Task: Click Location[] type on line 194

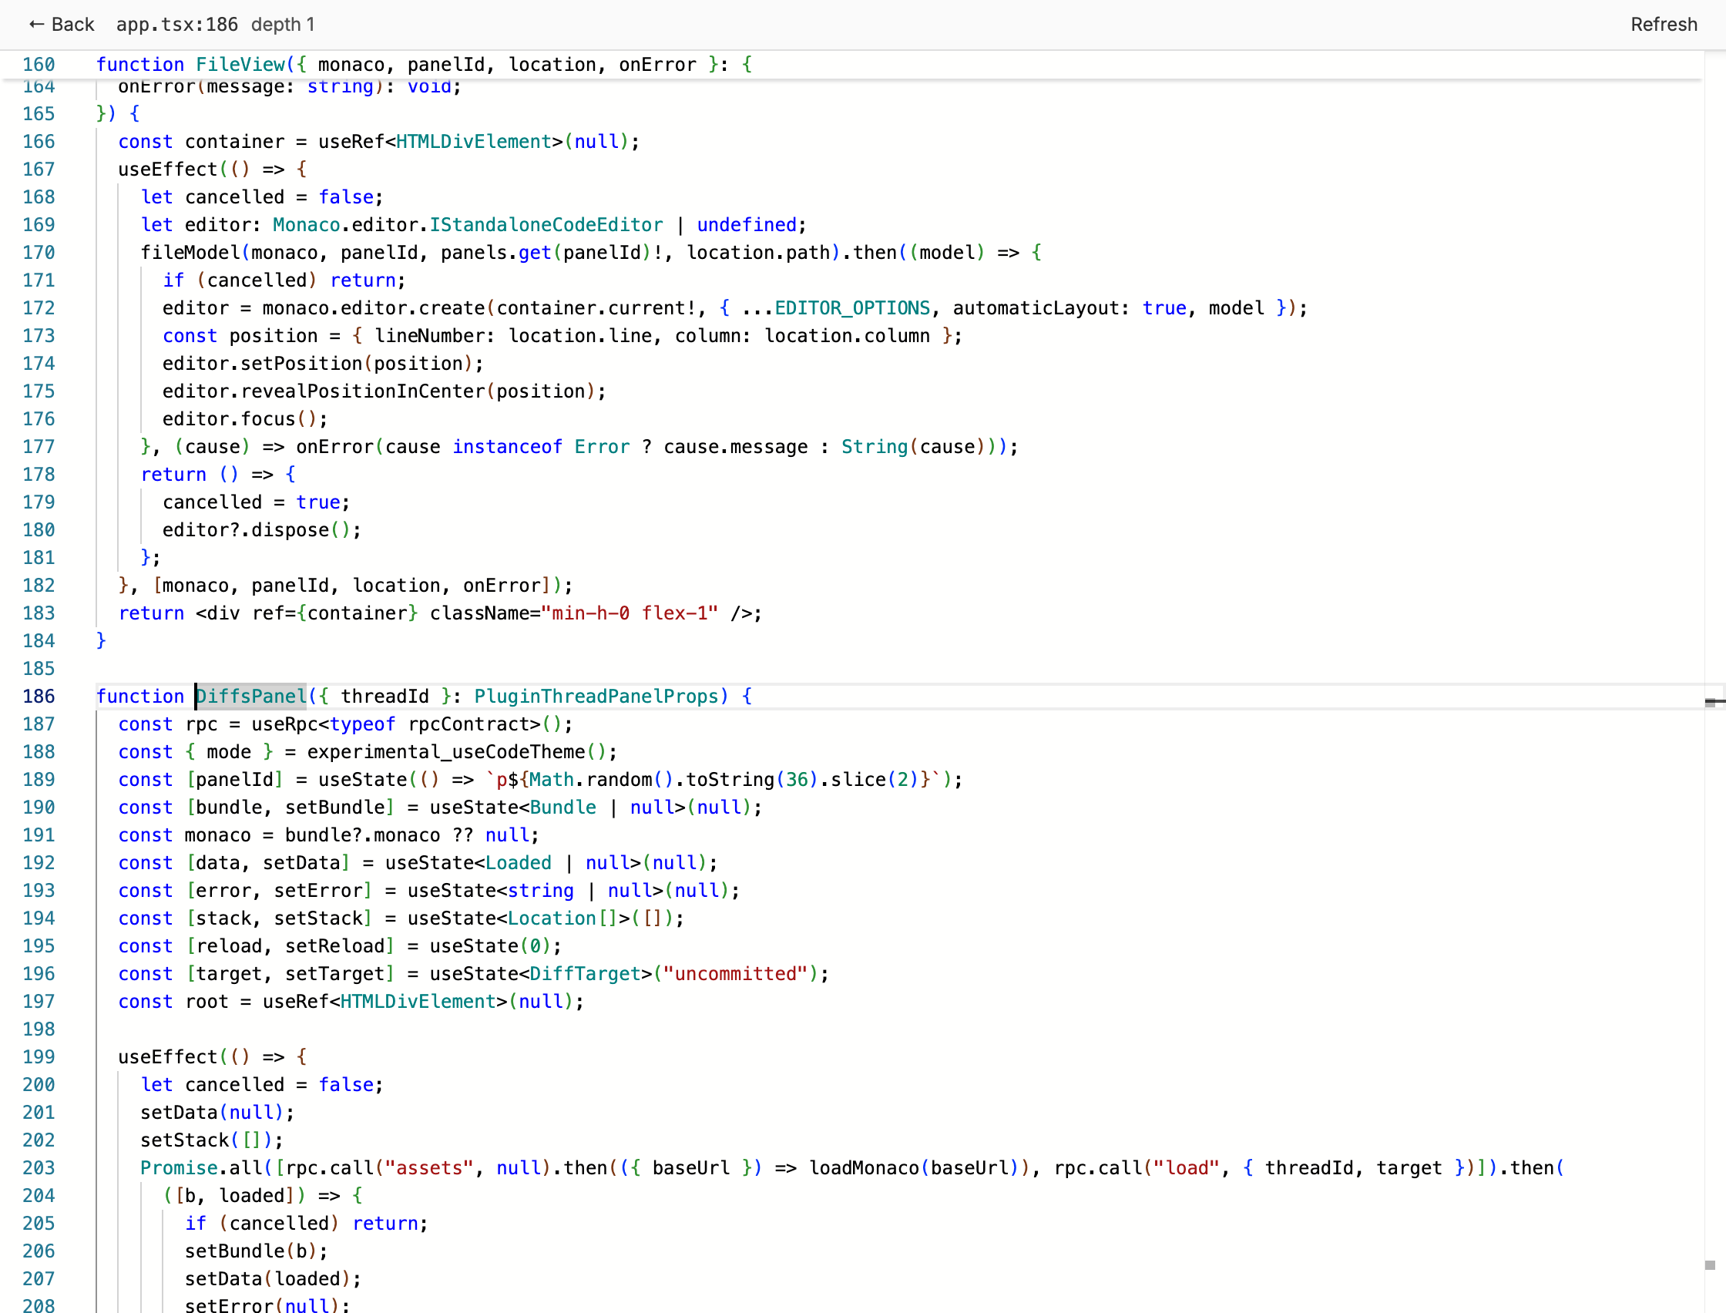Action: click(x=562, y=918)
